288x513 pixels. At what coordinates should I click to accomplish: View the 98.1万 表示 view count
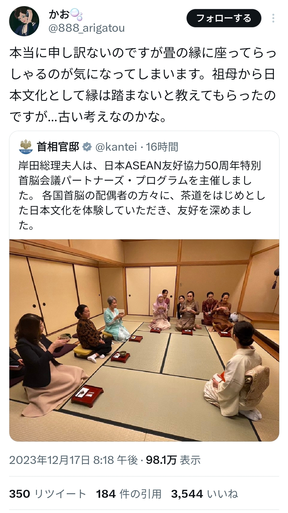click(x=173, y=460)
